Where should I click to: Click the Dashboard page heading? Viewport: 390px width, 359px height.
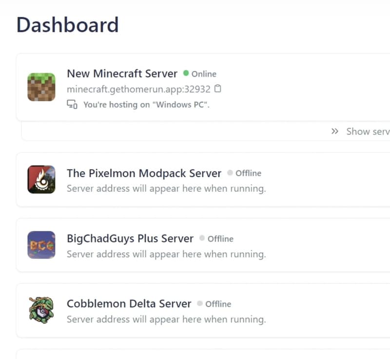(x=67, y=25)
